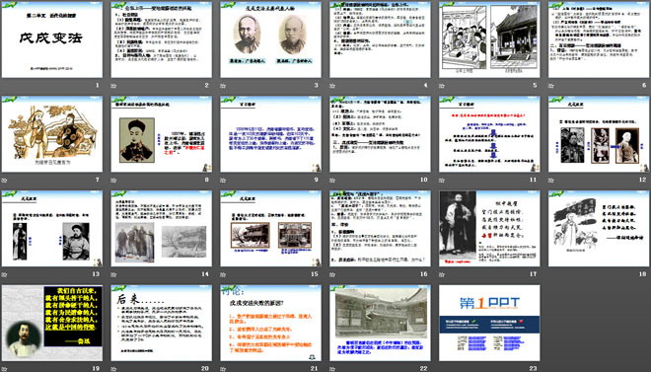Click the animation star icon under slide 2
Viewport: 651px width, 372px height.
pos(113,86)
